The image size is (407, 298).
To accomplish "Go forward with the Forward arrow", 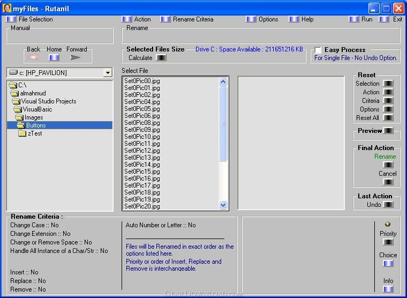I will (x=76, y=57).
